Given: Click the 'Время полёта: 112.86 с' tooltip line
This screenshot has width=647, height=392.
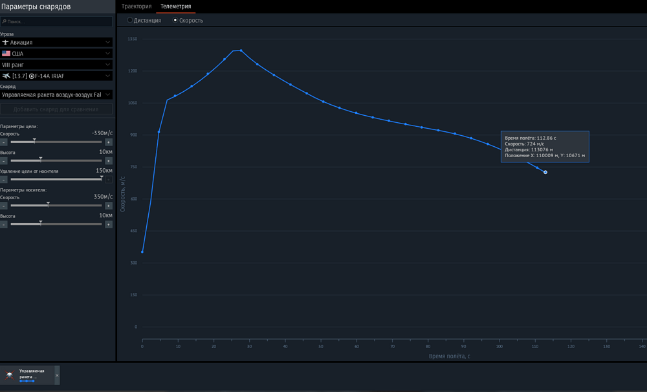Looking at the screenshot, I should 531,138.
